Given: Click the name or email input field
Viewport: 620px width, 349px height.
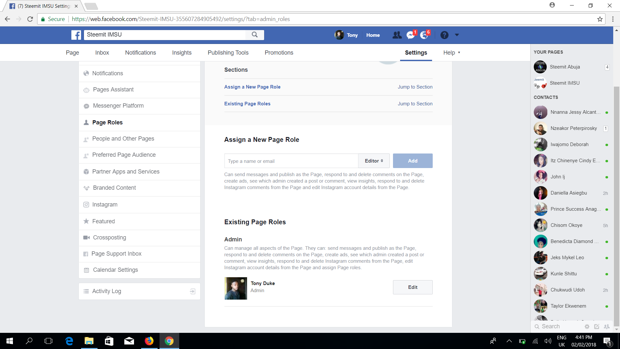Looking at the screenshot, I should 291,161.
